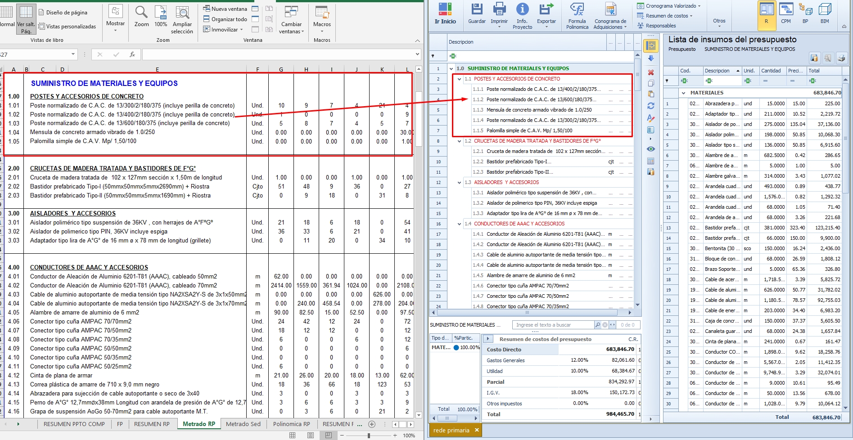The width and height of the screenshot is (853, 440).
Task: Click the printer icon in insumos panel
Action: coord(841,58)
